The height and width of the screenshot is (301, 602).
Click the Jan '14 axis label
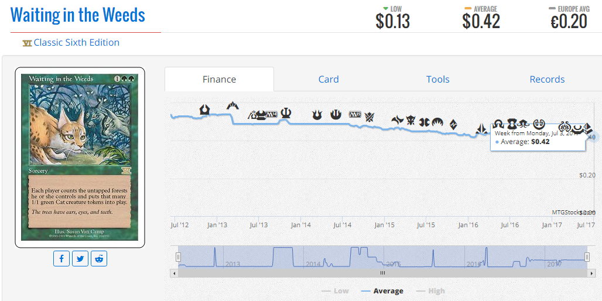tap(301, 225)
